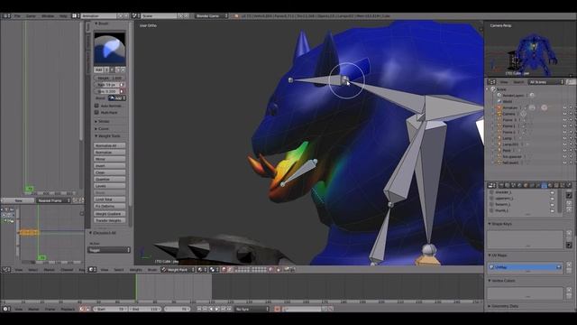Open the pivot point selector icon
This screenshot has height=325, width=577.
pos(214,270)
